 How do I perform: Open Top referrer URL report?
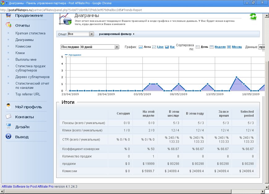click(28, 94)
